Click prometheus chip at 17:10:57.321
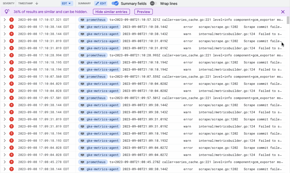 pyautogui.click(x=93, y=20)
